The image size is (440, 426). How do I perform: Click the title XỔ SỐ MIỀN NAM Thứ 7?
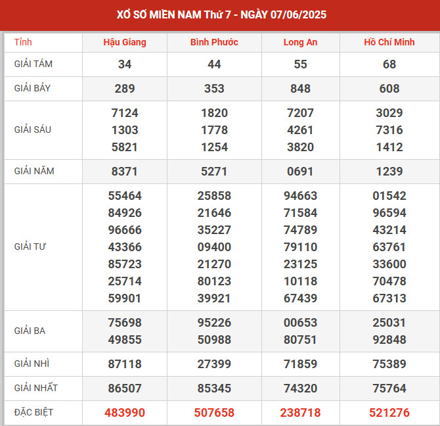click(x=173, y=14)
